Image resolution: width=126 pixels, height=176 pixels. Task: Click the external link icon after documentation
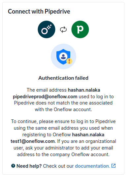(113, 166)
